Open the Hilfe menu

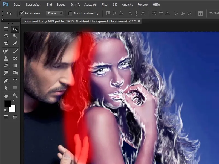click(x=156, y=5)
